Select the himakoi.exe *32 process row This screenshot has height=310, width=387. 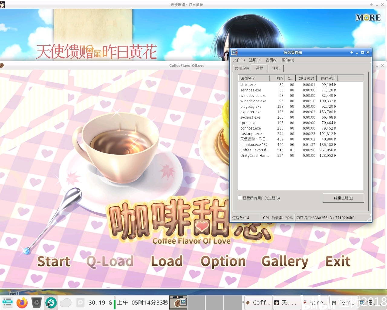288,145
